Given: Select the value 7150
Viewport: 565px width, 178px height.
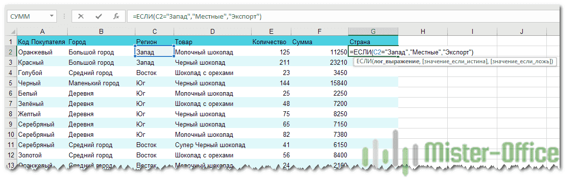Looking at the screenshot, I should point(319,125).
